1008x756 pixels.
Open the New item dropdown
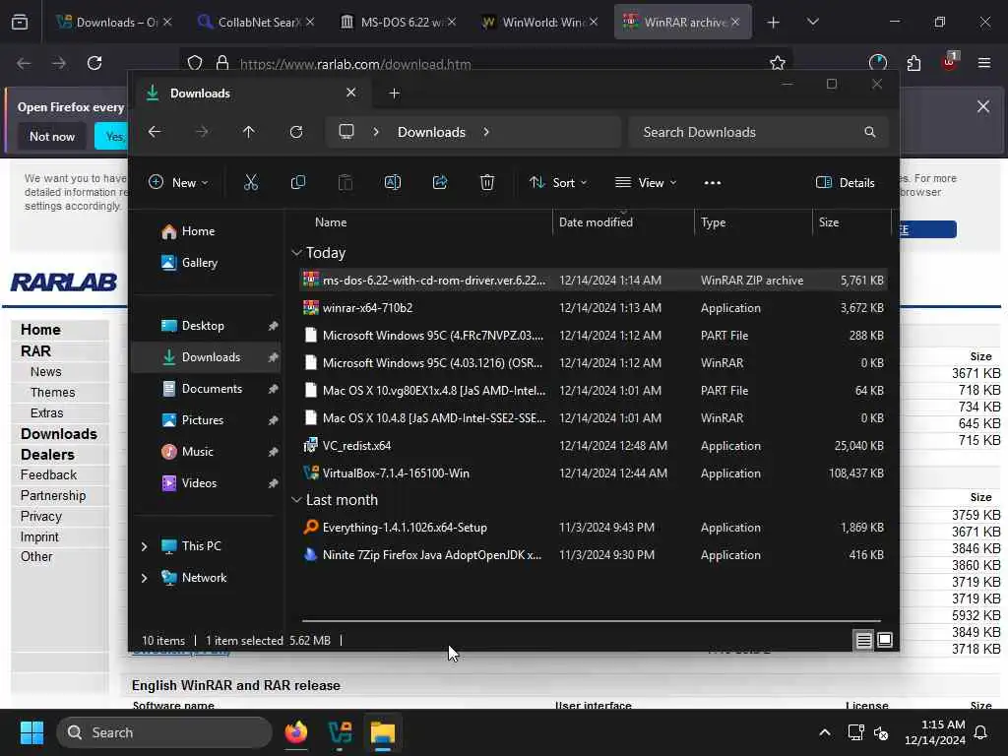tap(179, 182)
